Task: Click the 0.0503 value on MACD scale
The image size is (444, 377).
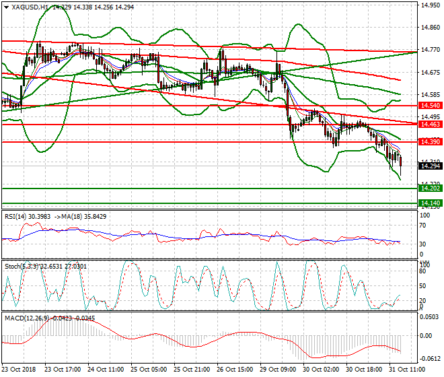Action: (x=430, y=316)
